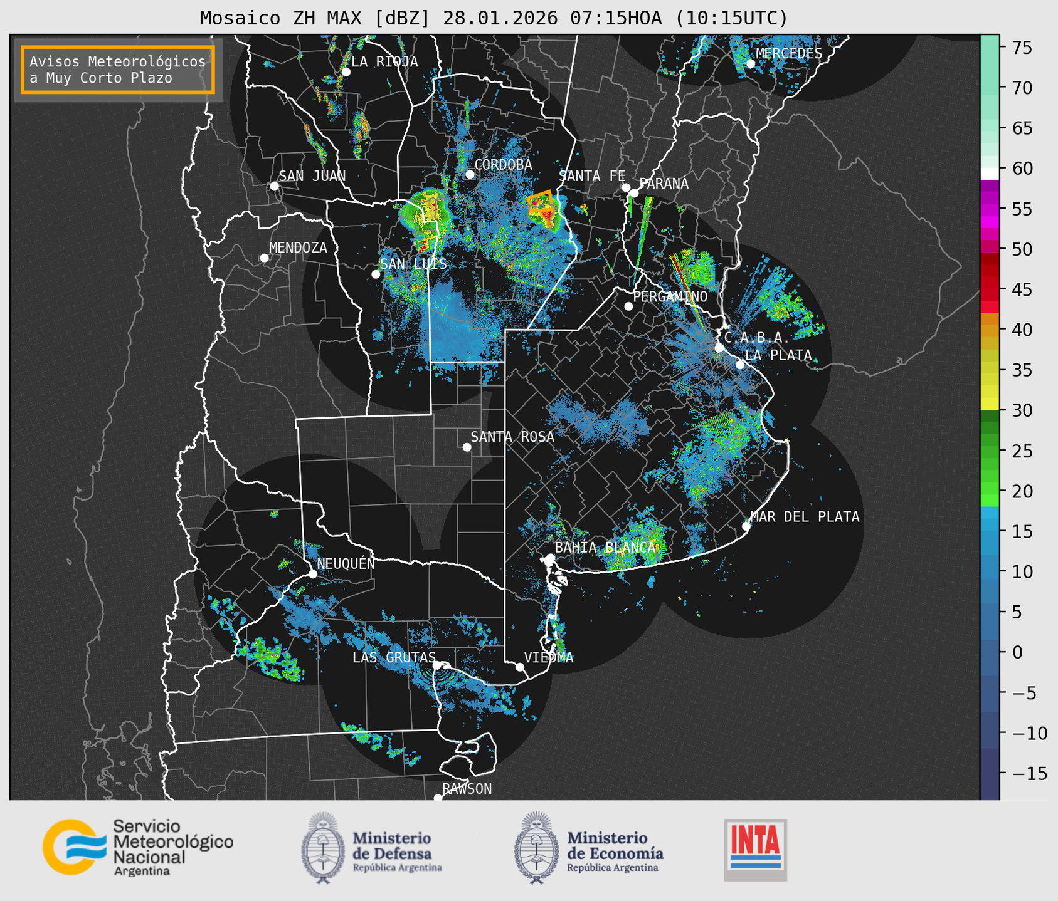Screen dimensions: 1058x901
Task: Click the Mosaico ZH MAX title text
Action: [x=494, y=18]
